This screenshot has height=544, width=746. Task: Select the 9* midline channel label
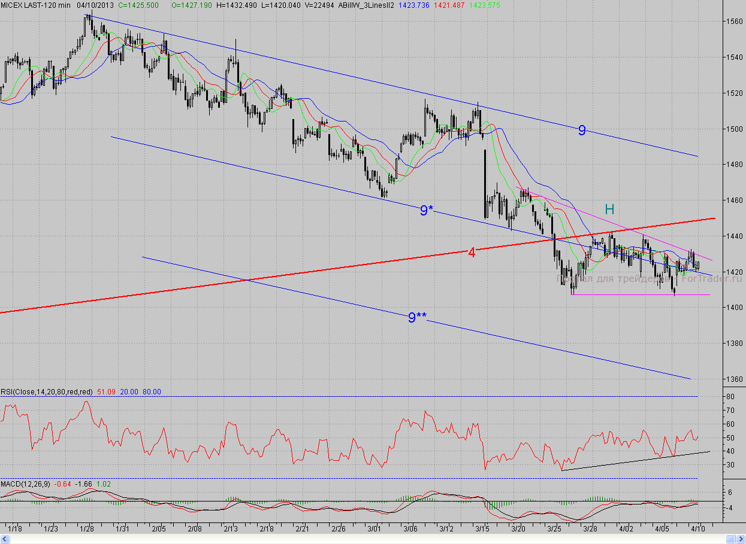[x=426, y=211]
